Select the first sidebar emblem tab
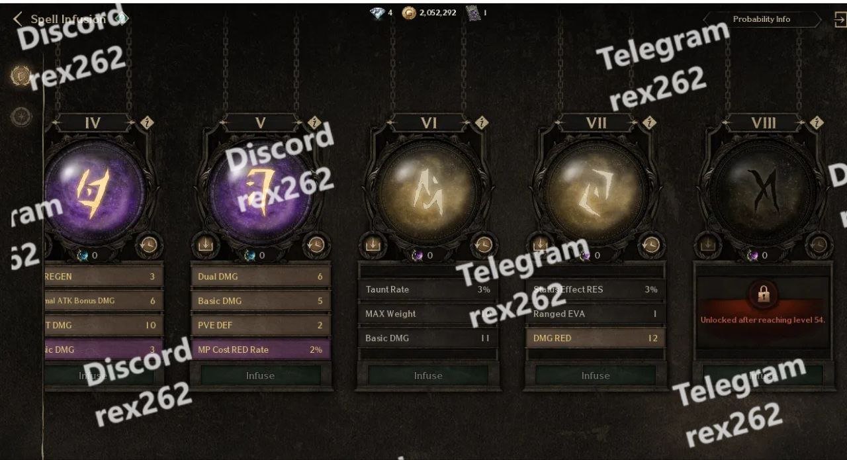The width and height of the screenshot is (847, 460). coord(22,75)
